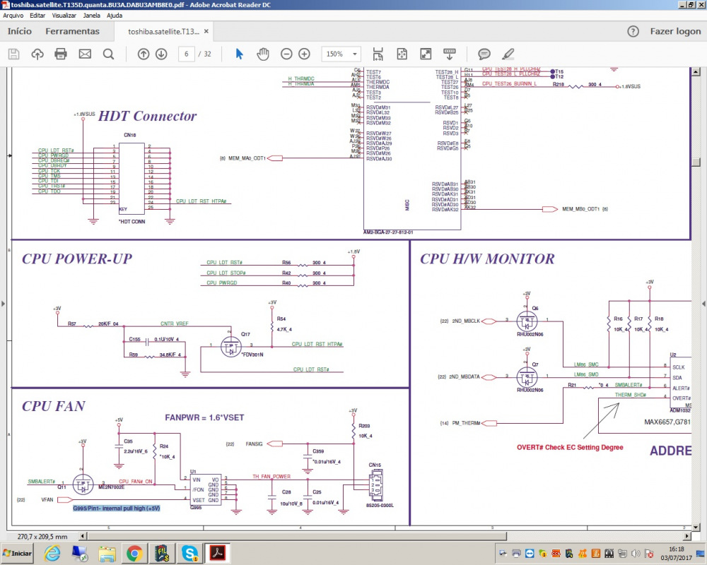Open the search magnifier tool
Screen dimensions: 707x565
coord(108,54)
